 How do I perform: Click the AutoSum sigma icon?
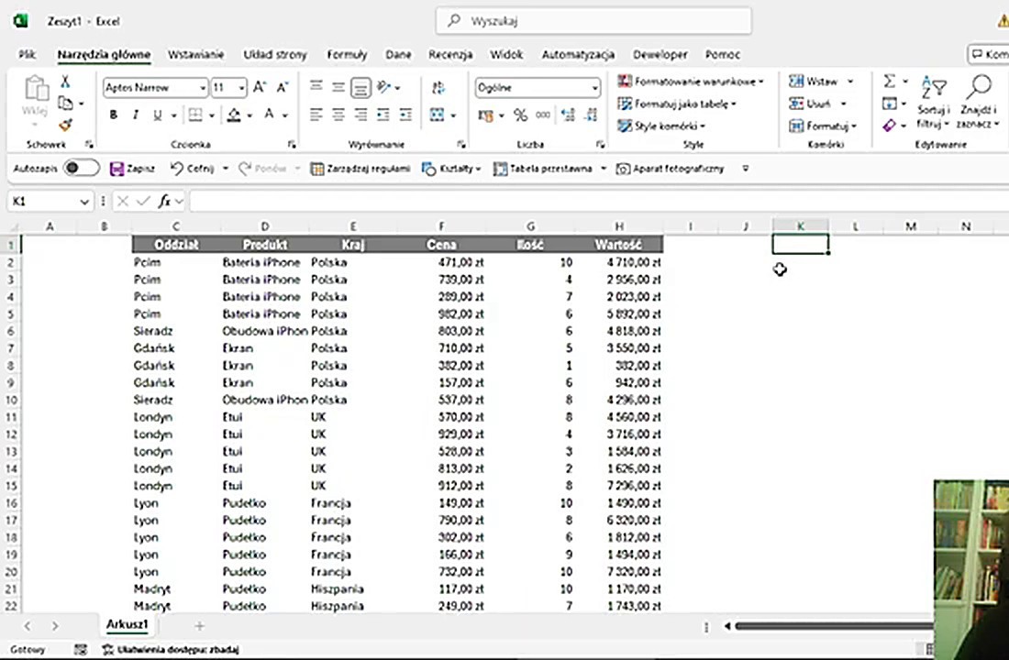(x=889, y=82)
